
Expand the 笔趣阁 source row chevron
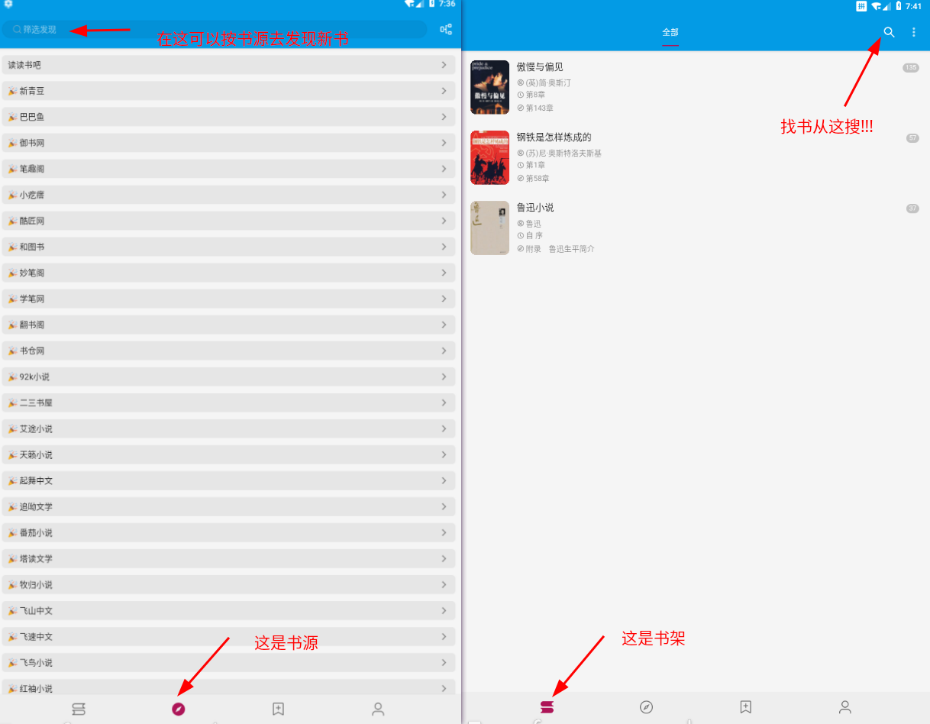[x=444, y=169]
